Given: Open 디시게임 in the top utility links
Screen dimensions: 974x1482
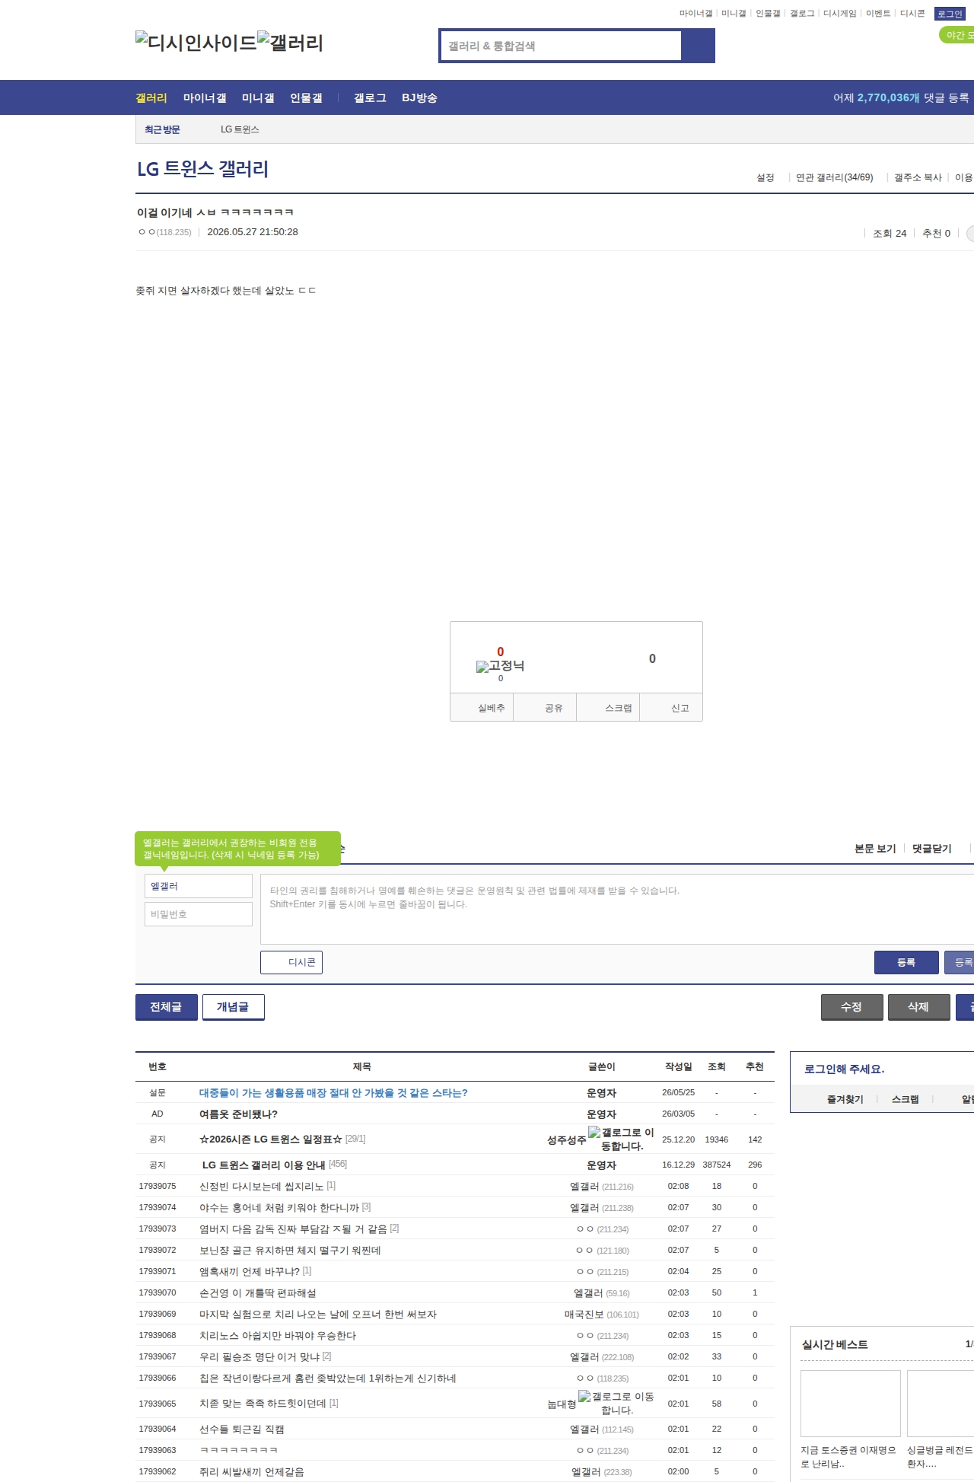Looking at the screenshot, I should [840, 14].
